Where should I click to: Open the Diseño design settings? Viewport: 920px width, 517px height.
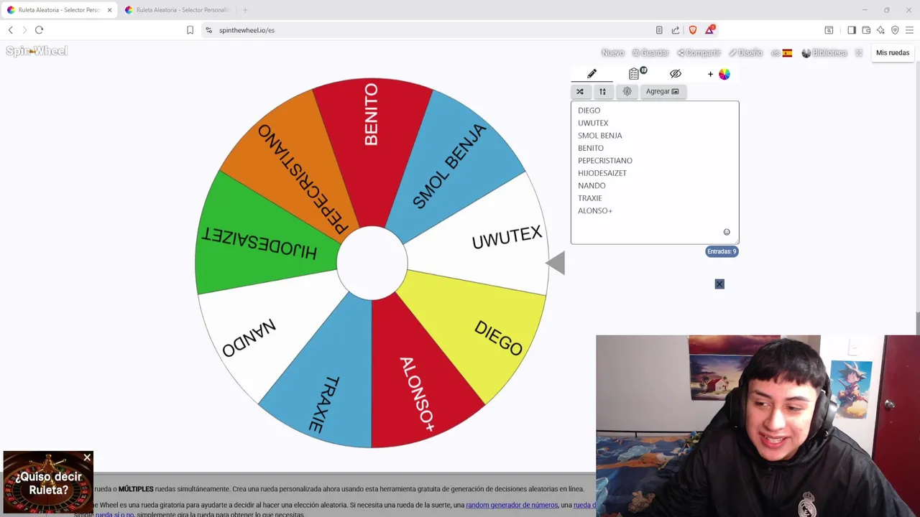pos(745,53)
